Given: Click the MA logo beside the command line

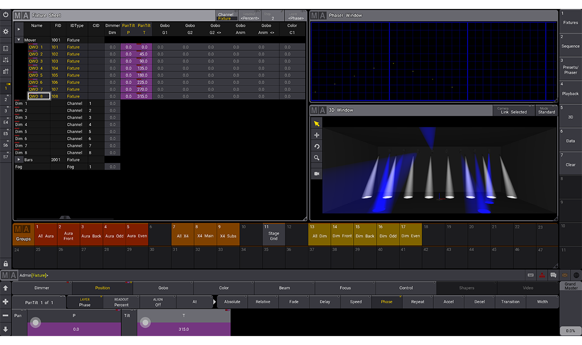Looking at the screenshot, I should click(x=9, y=275).
